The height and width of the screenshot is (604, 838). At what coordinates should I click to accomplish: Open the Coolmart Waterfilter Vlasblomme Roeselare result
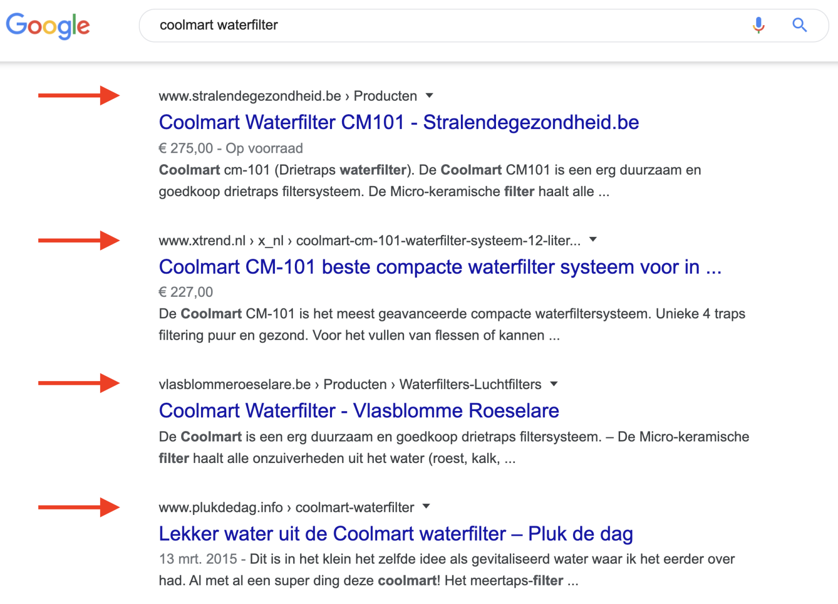click(x=359, y=411)
